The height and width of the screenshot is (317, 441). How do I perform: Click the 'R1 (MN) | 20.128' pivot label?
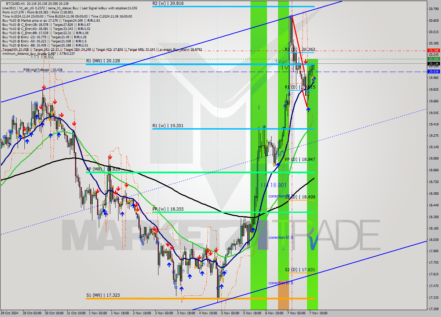pyautogui.click(x=103, y=61)
